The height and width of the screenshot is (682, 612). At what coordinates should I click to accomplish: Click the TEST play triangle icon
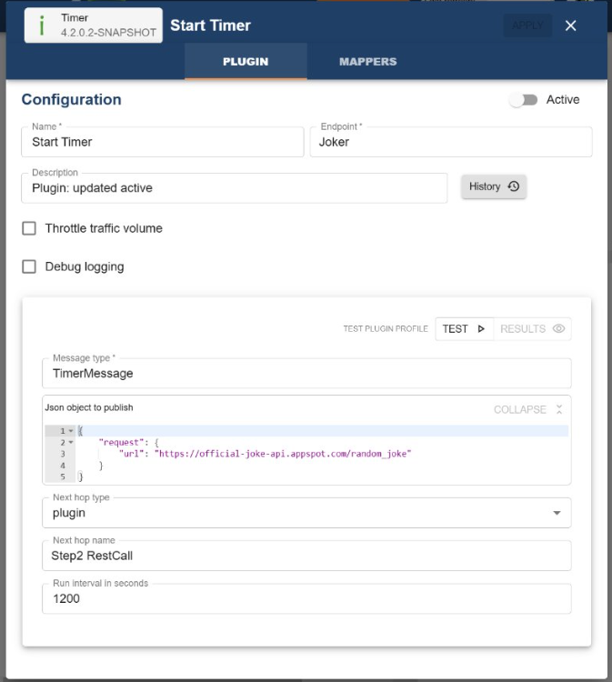(481, 329)
